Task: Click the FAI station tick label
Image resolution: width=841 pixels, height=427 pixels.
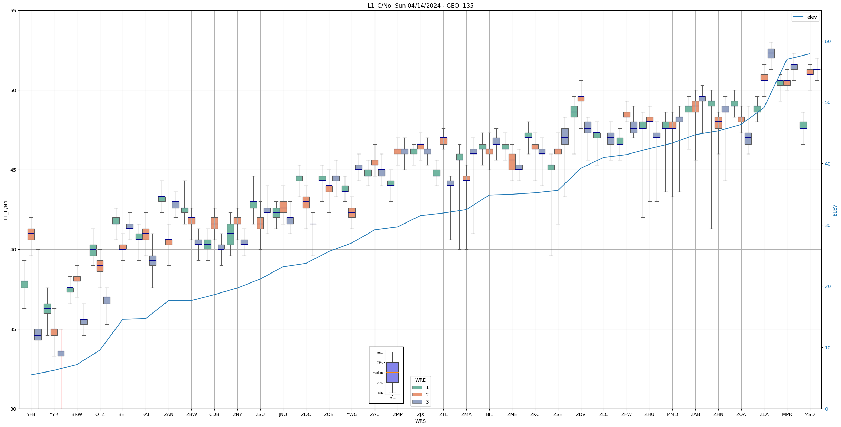Action: click(x=146, y=414)
